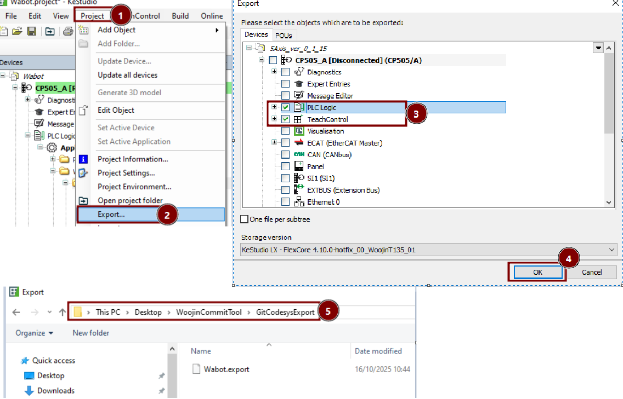Click the Print toolbar icon

68,31
